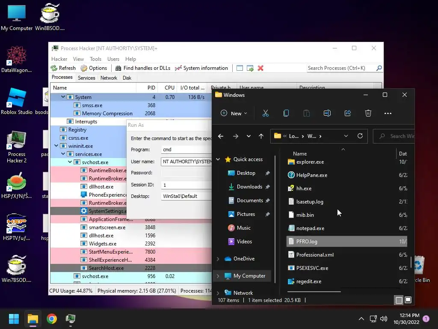
Task: Open the New item dropdown in Explorer
Action: pyautogui.click(x=234, y=113)
